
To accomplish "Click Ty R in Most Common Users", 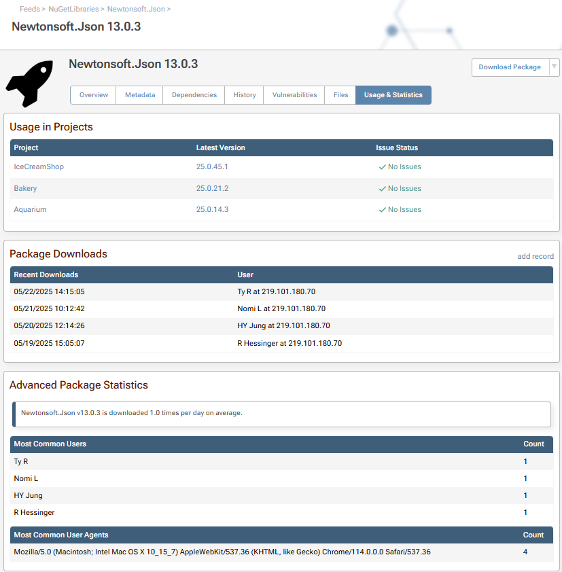I will (x=21, y=461).
